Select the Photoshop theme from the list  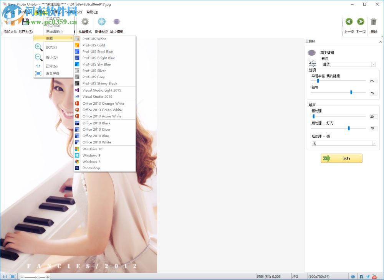point(91,168)
